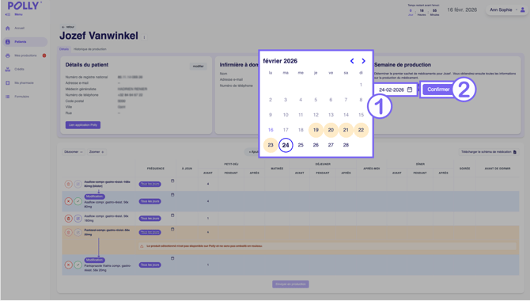Click the Dézoomer button

[74, 152]
